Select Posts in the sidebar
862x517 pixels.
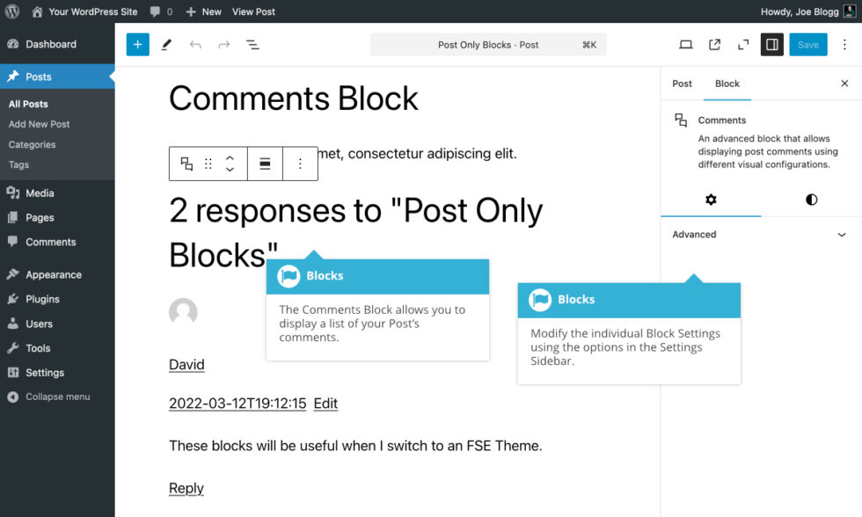point(57,76)
